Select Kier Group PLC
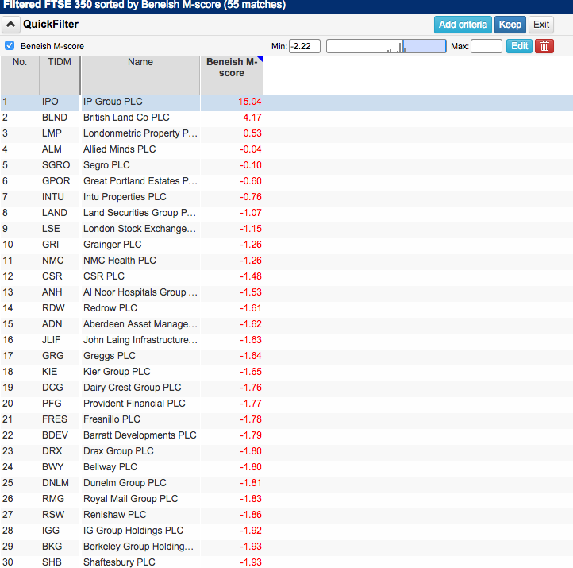 coord(117,372)
